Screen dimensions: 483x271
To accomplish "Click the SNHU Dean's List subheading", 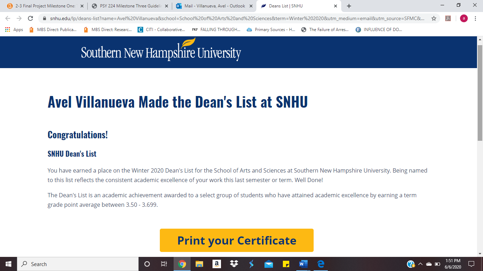I will (x=72, y=154).
